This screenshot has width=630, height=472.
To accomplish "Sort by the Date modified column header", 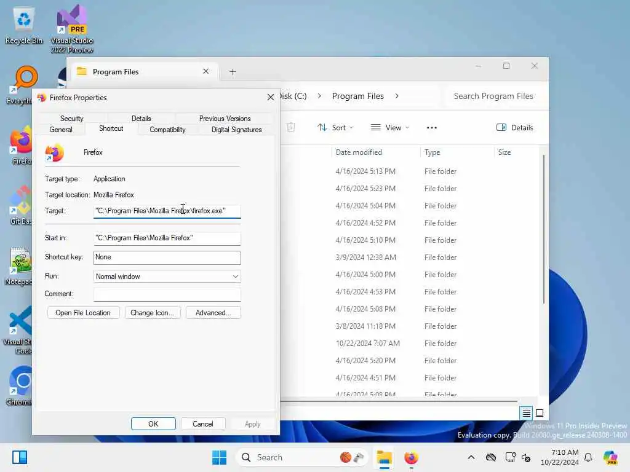I will click(x=375, y=152).
